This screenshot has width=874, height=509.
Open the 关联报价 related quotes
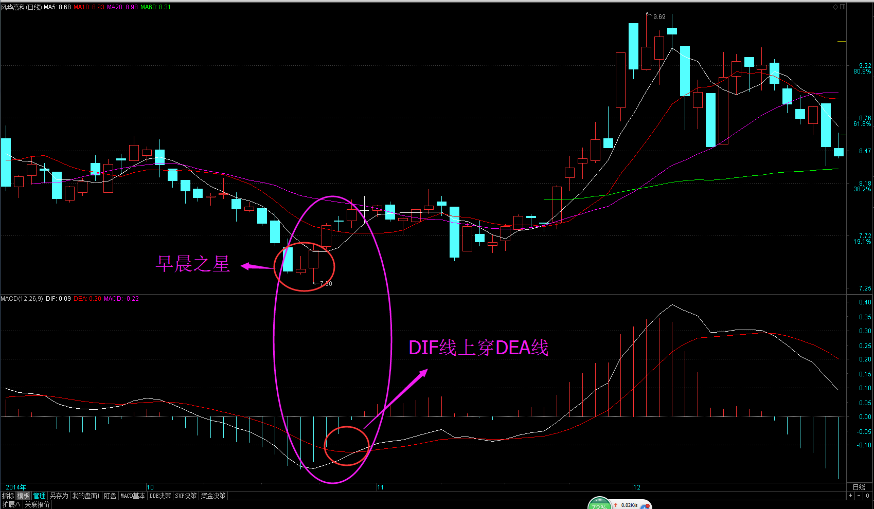click(x=38, y=504)
